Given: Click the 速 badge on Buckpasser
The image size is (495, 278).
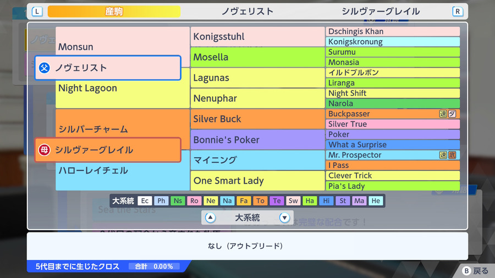Looking at the screenshot, I should click(x=443, y=114).
